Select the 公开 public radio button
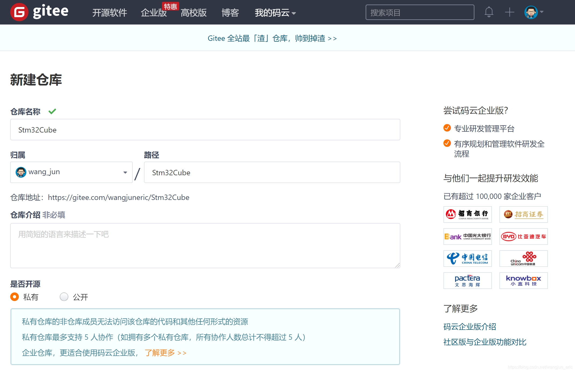575x372 pixels. 64,297
